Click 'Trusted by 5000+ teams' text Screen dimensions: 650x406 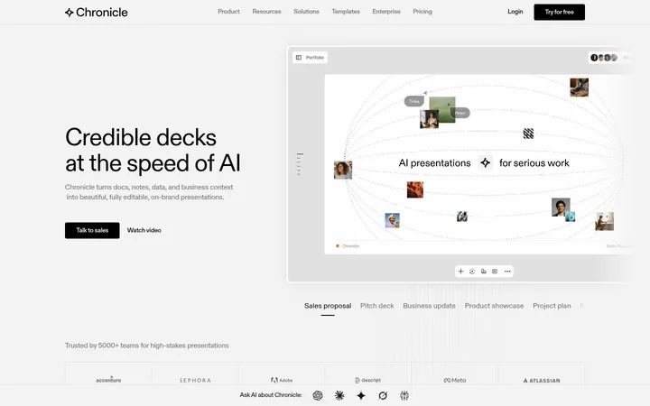tap(147, 346)
